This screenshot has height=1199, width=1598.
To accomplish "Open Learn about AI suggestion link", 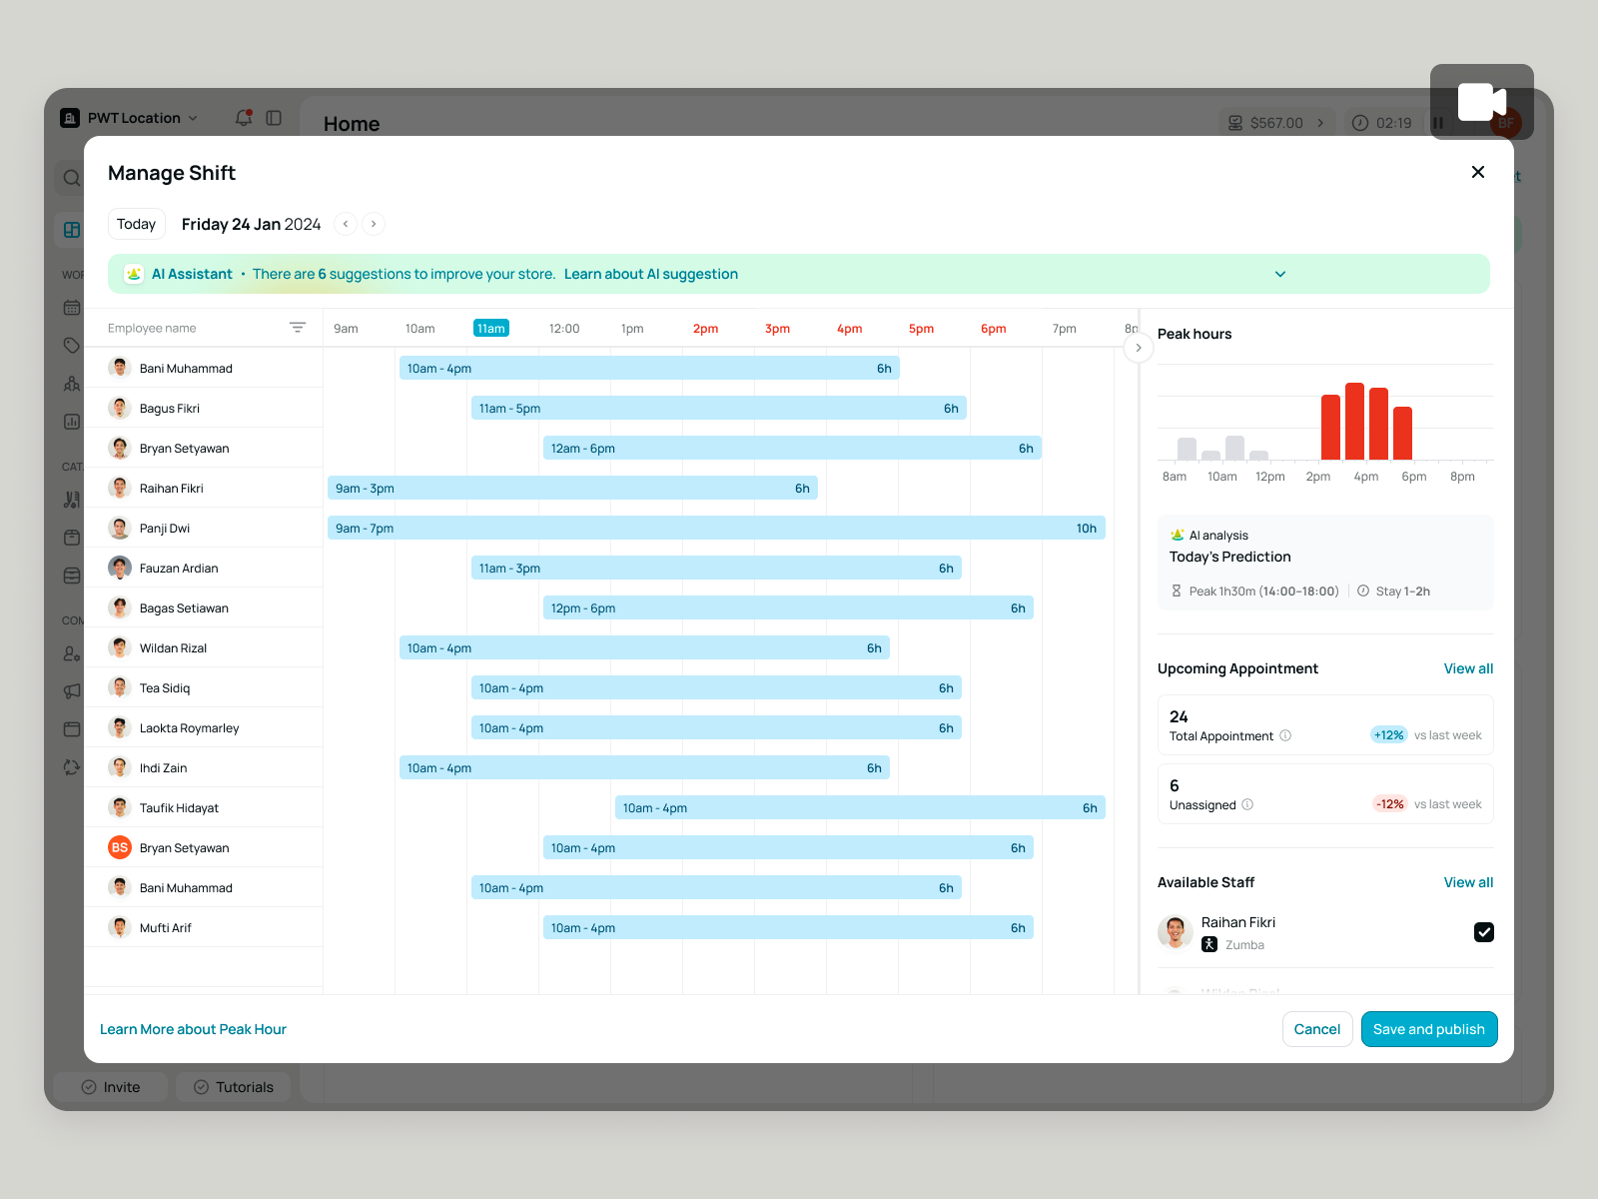I will point(651,274).
